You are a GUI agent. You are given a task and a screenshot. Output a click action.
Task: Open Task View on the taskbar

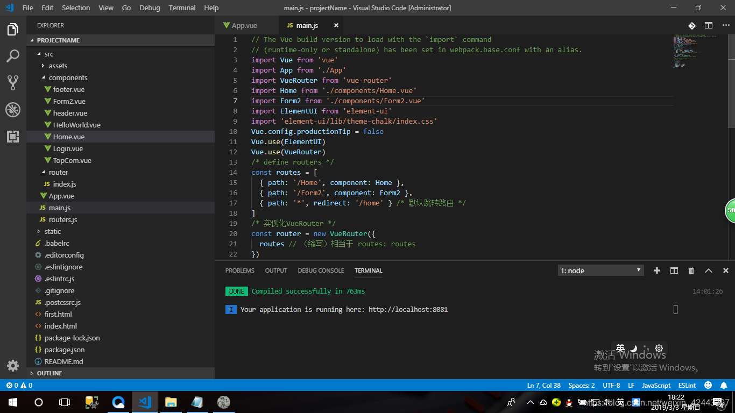click(x=65, y=402)
